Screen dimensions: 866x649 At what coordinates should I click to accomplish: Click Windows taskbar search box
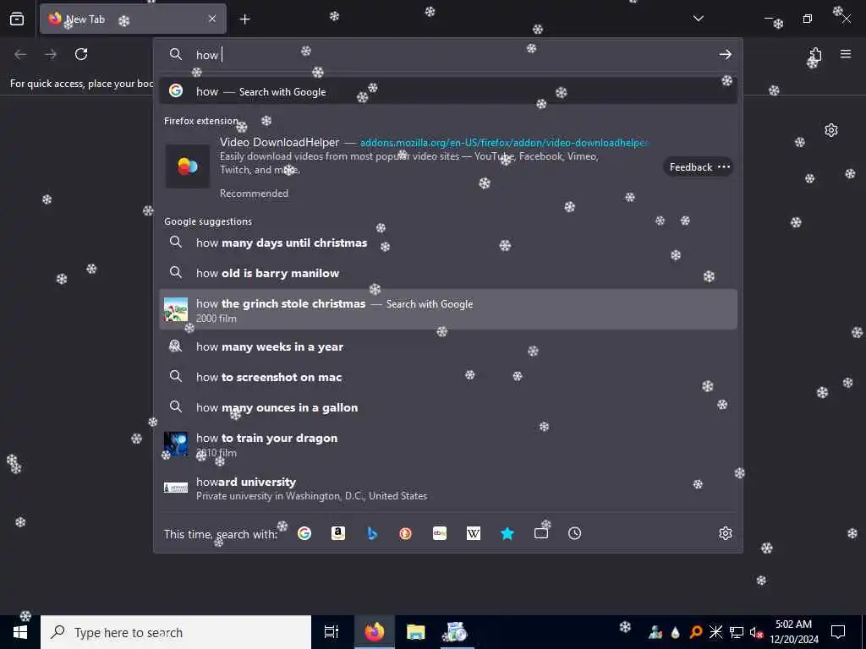(176, 632)
